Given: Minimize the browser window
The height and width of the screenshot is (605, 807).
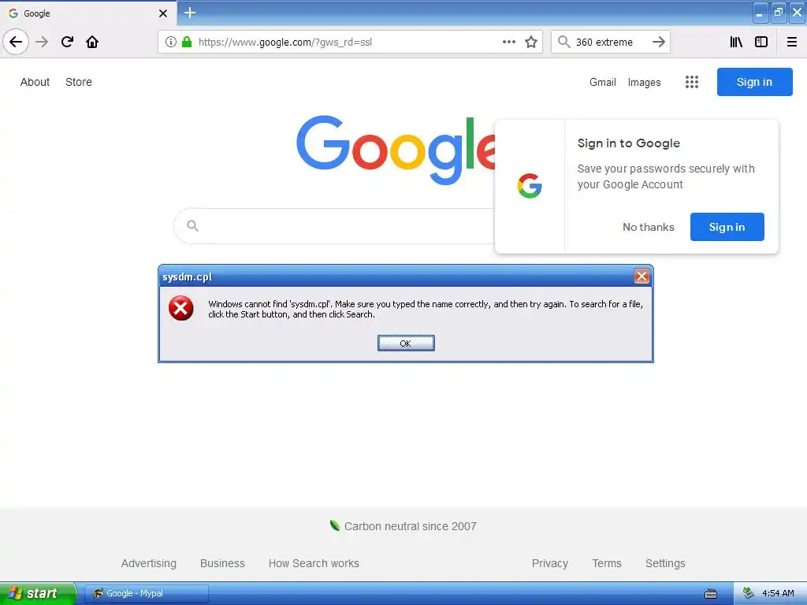Looking at the screenshot, I should click(760, 13).
